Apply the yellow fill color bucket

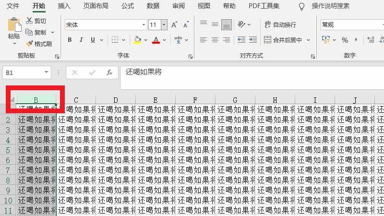tap(137, 40)
